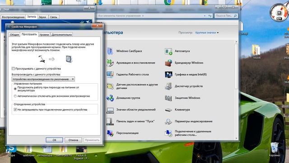This screenshot has width=289, height=163.
Task: Switch to the Общие tab
Action: tap(14, 34)
